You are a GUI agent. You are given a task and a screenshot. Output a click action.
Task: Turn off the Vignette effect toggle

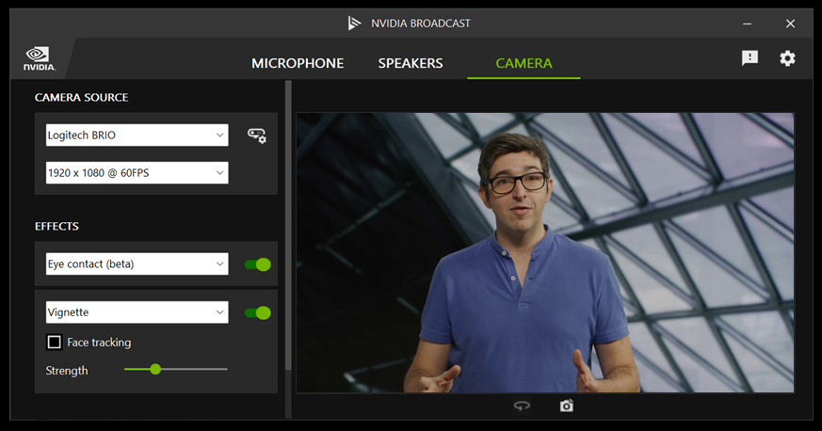[x=257, y=312]
